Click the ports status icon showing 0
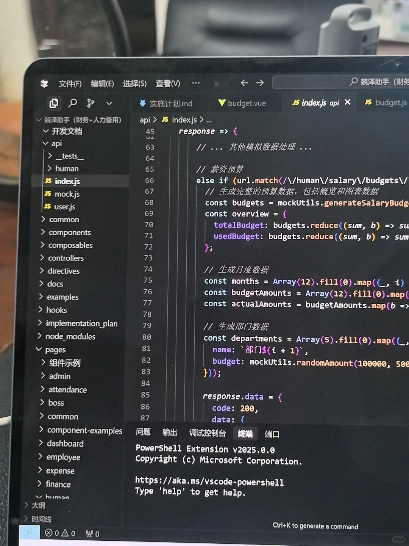Image resolution: width=409 pixels, height=546 pixels. 92,534
